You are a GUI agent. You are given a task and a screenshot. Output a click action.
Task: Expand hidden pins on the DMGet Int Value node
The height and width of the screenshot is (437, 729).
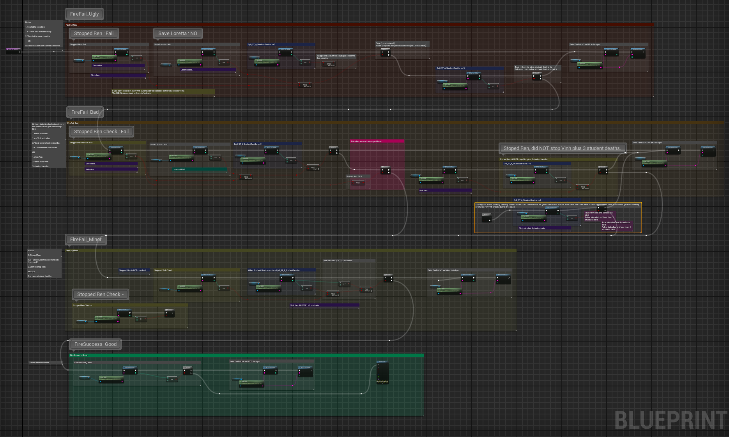tap(311, 370)
